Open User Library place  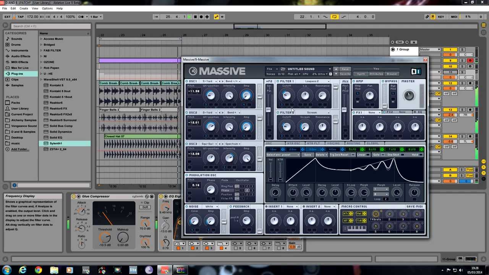[x=20, y=108]
